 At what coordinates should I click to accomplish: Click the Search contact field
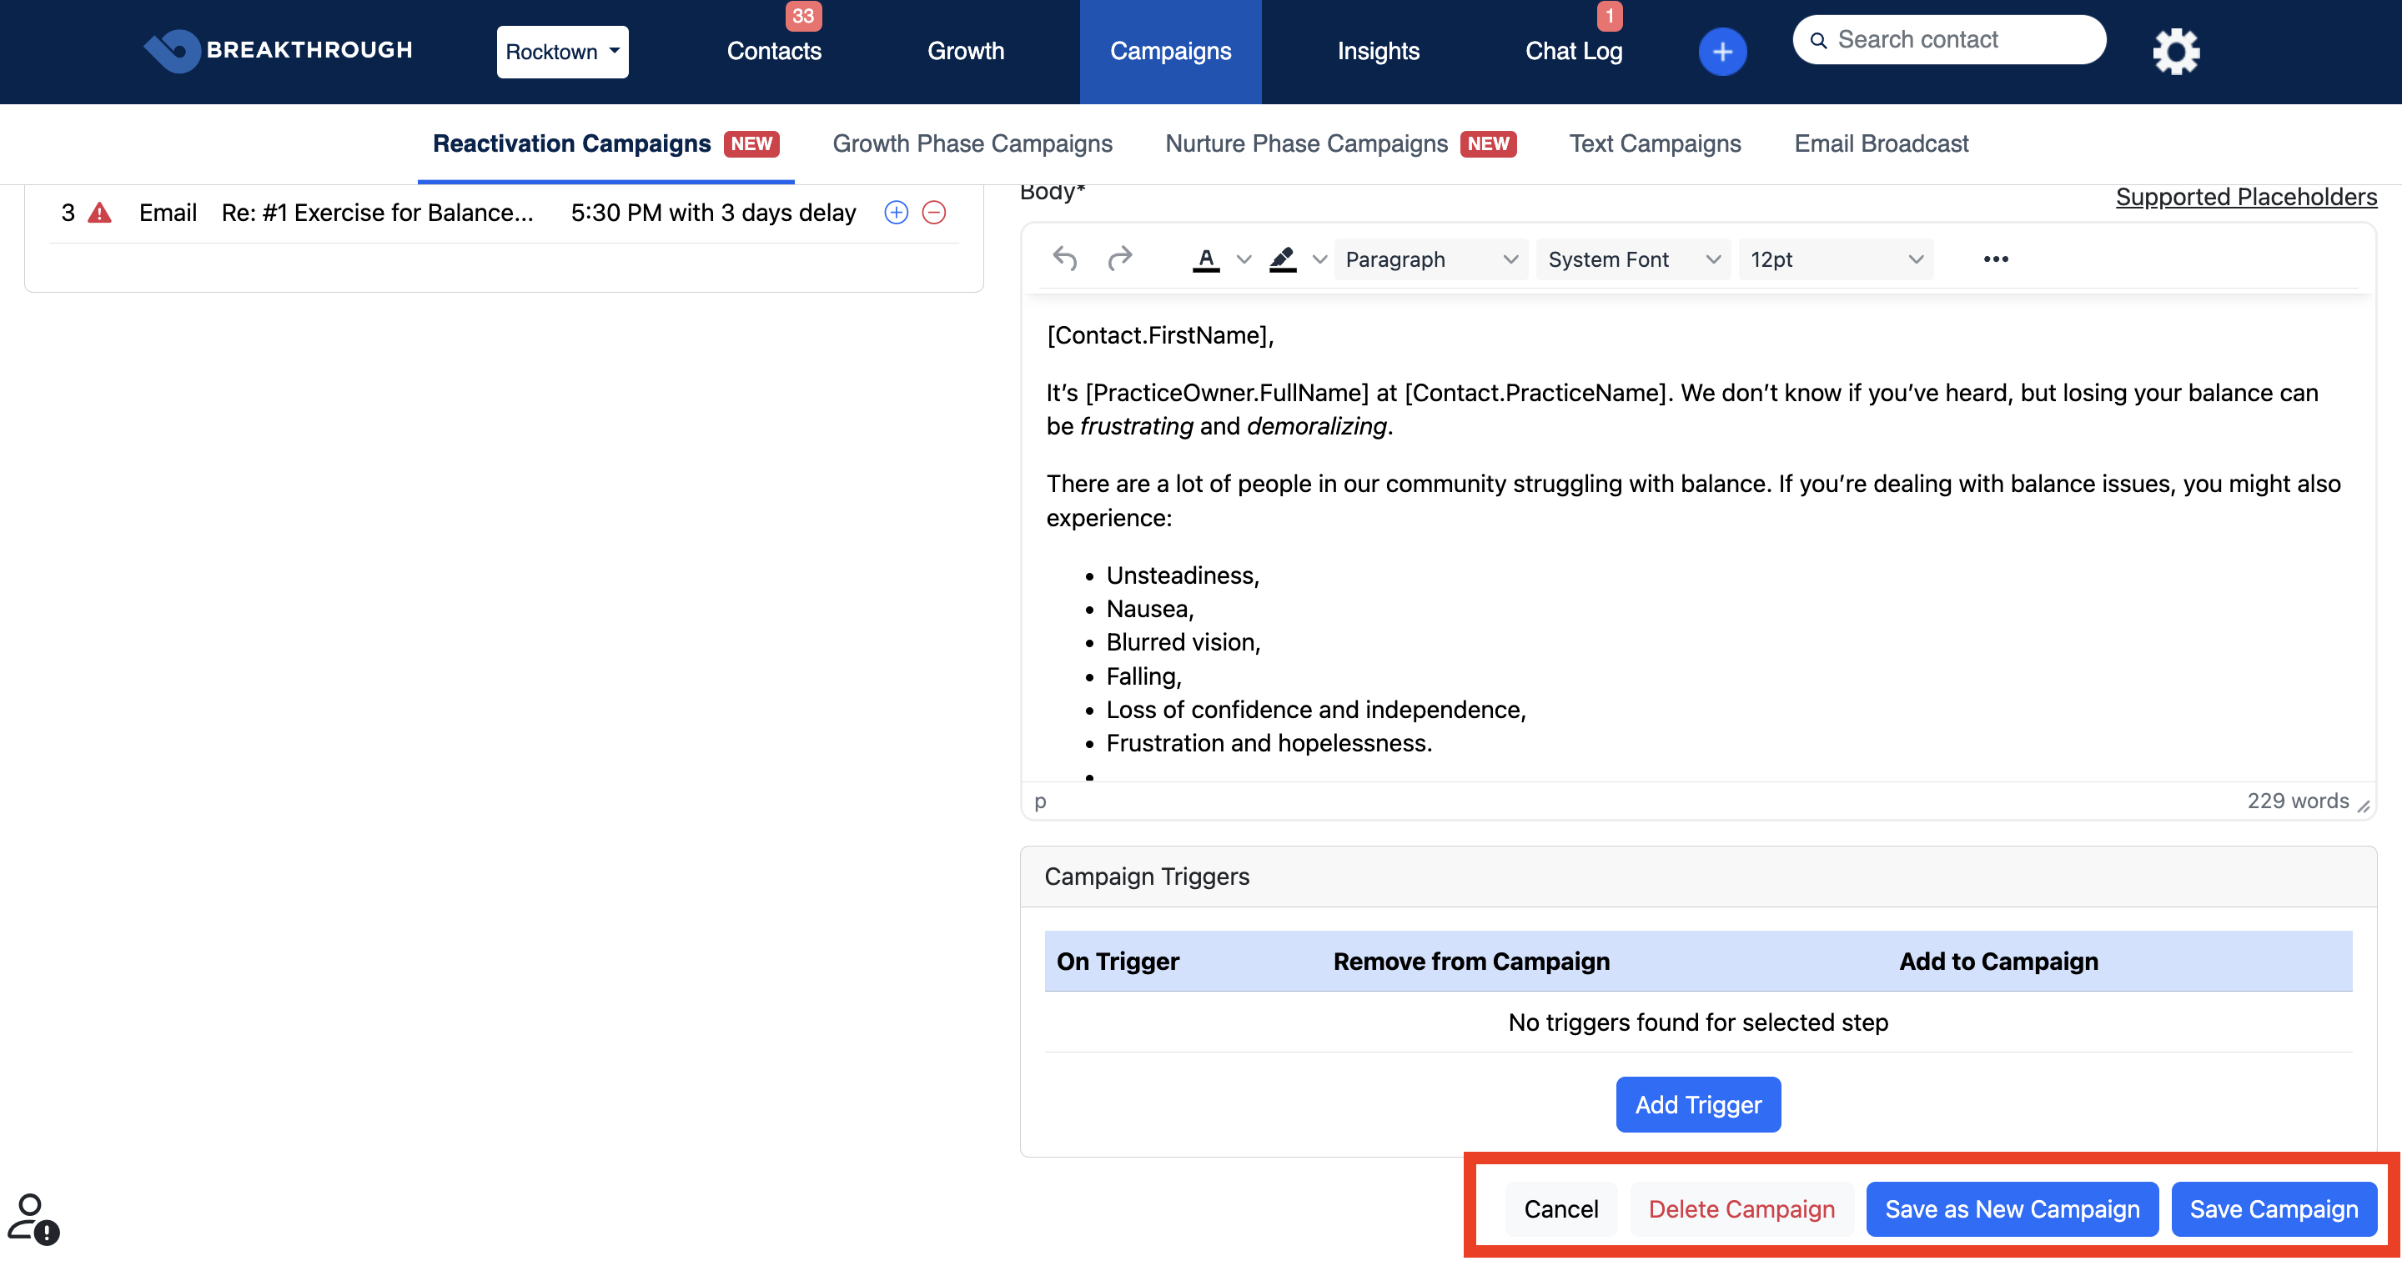tap(1949, 40)
